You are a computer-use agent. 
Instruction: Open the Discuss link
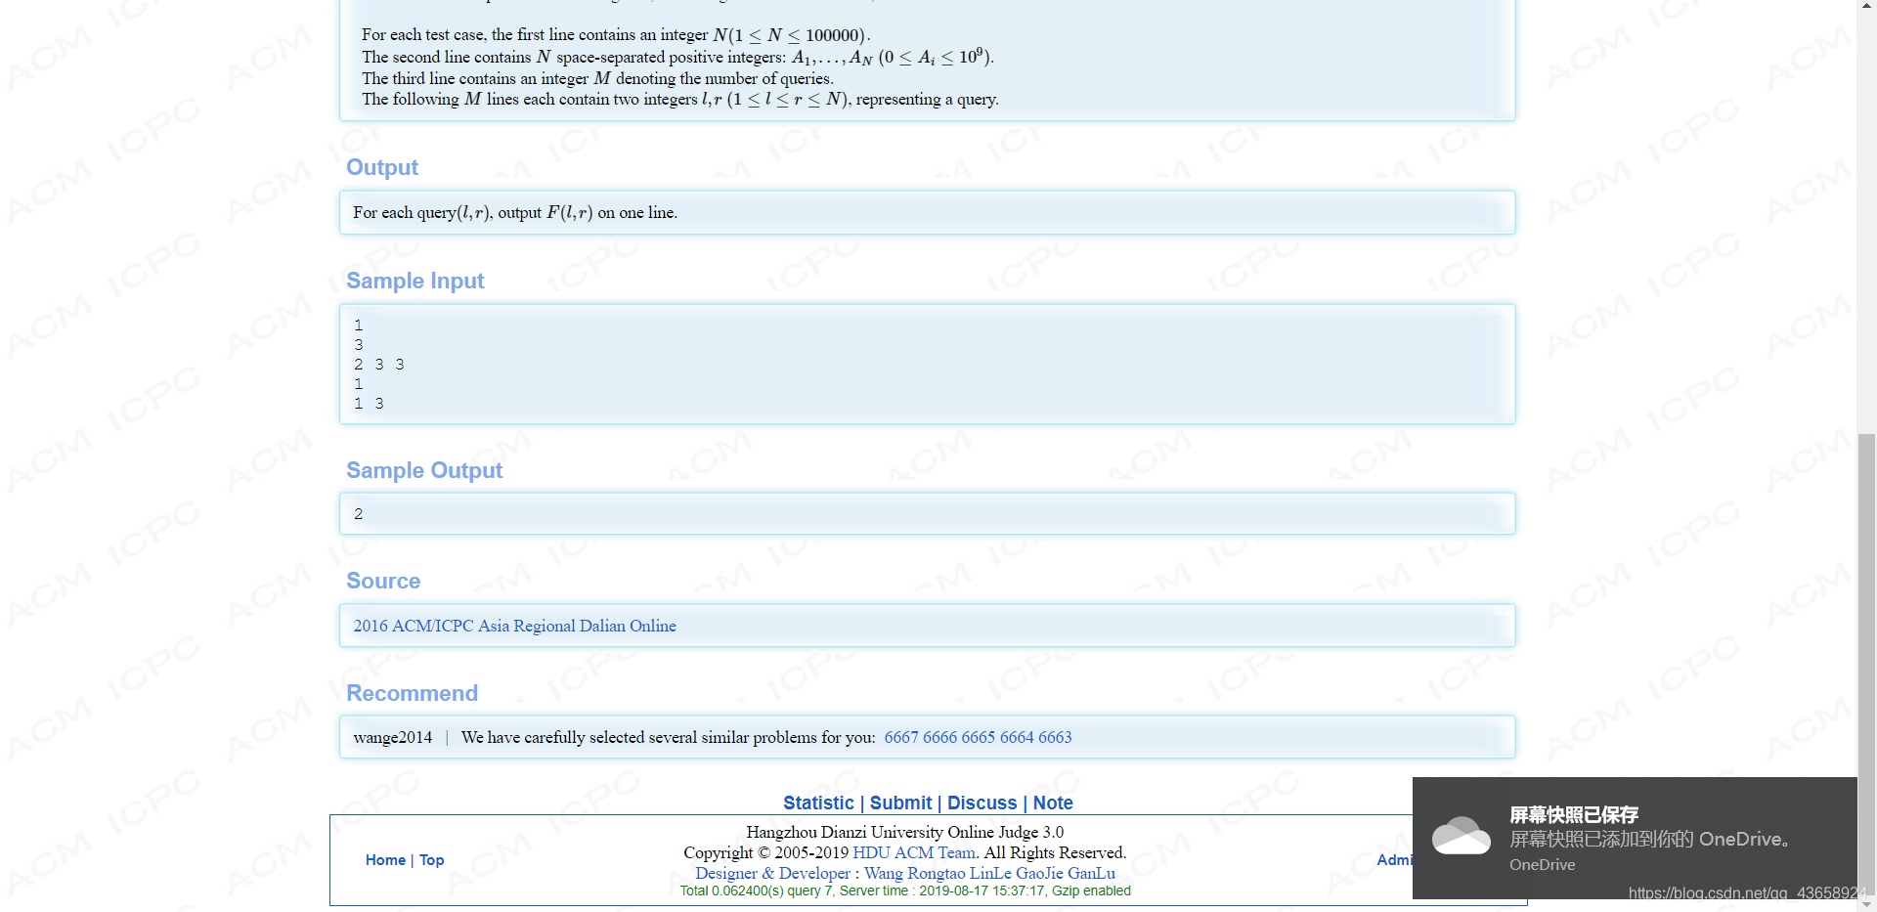pos(982,803)
